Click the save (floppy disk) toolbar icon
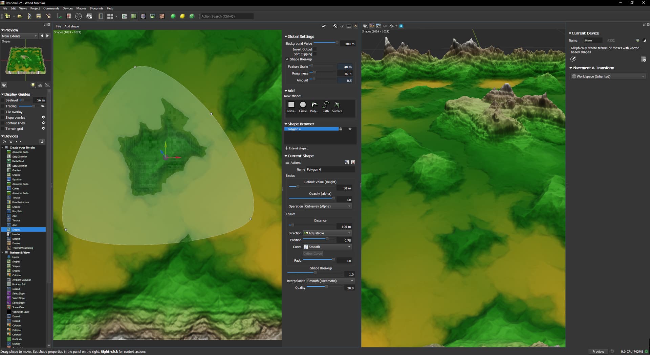 pos(39,16)
